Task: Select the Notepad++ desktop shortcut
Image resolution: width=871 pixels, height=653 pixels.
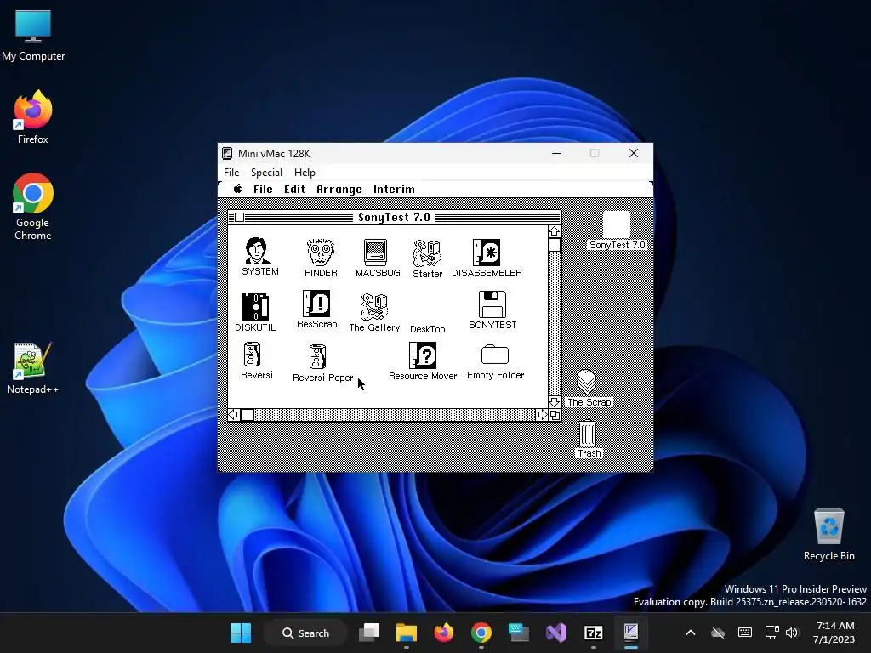Action: click(32, 367)
